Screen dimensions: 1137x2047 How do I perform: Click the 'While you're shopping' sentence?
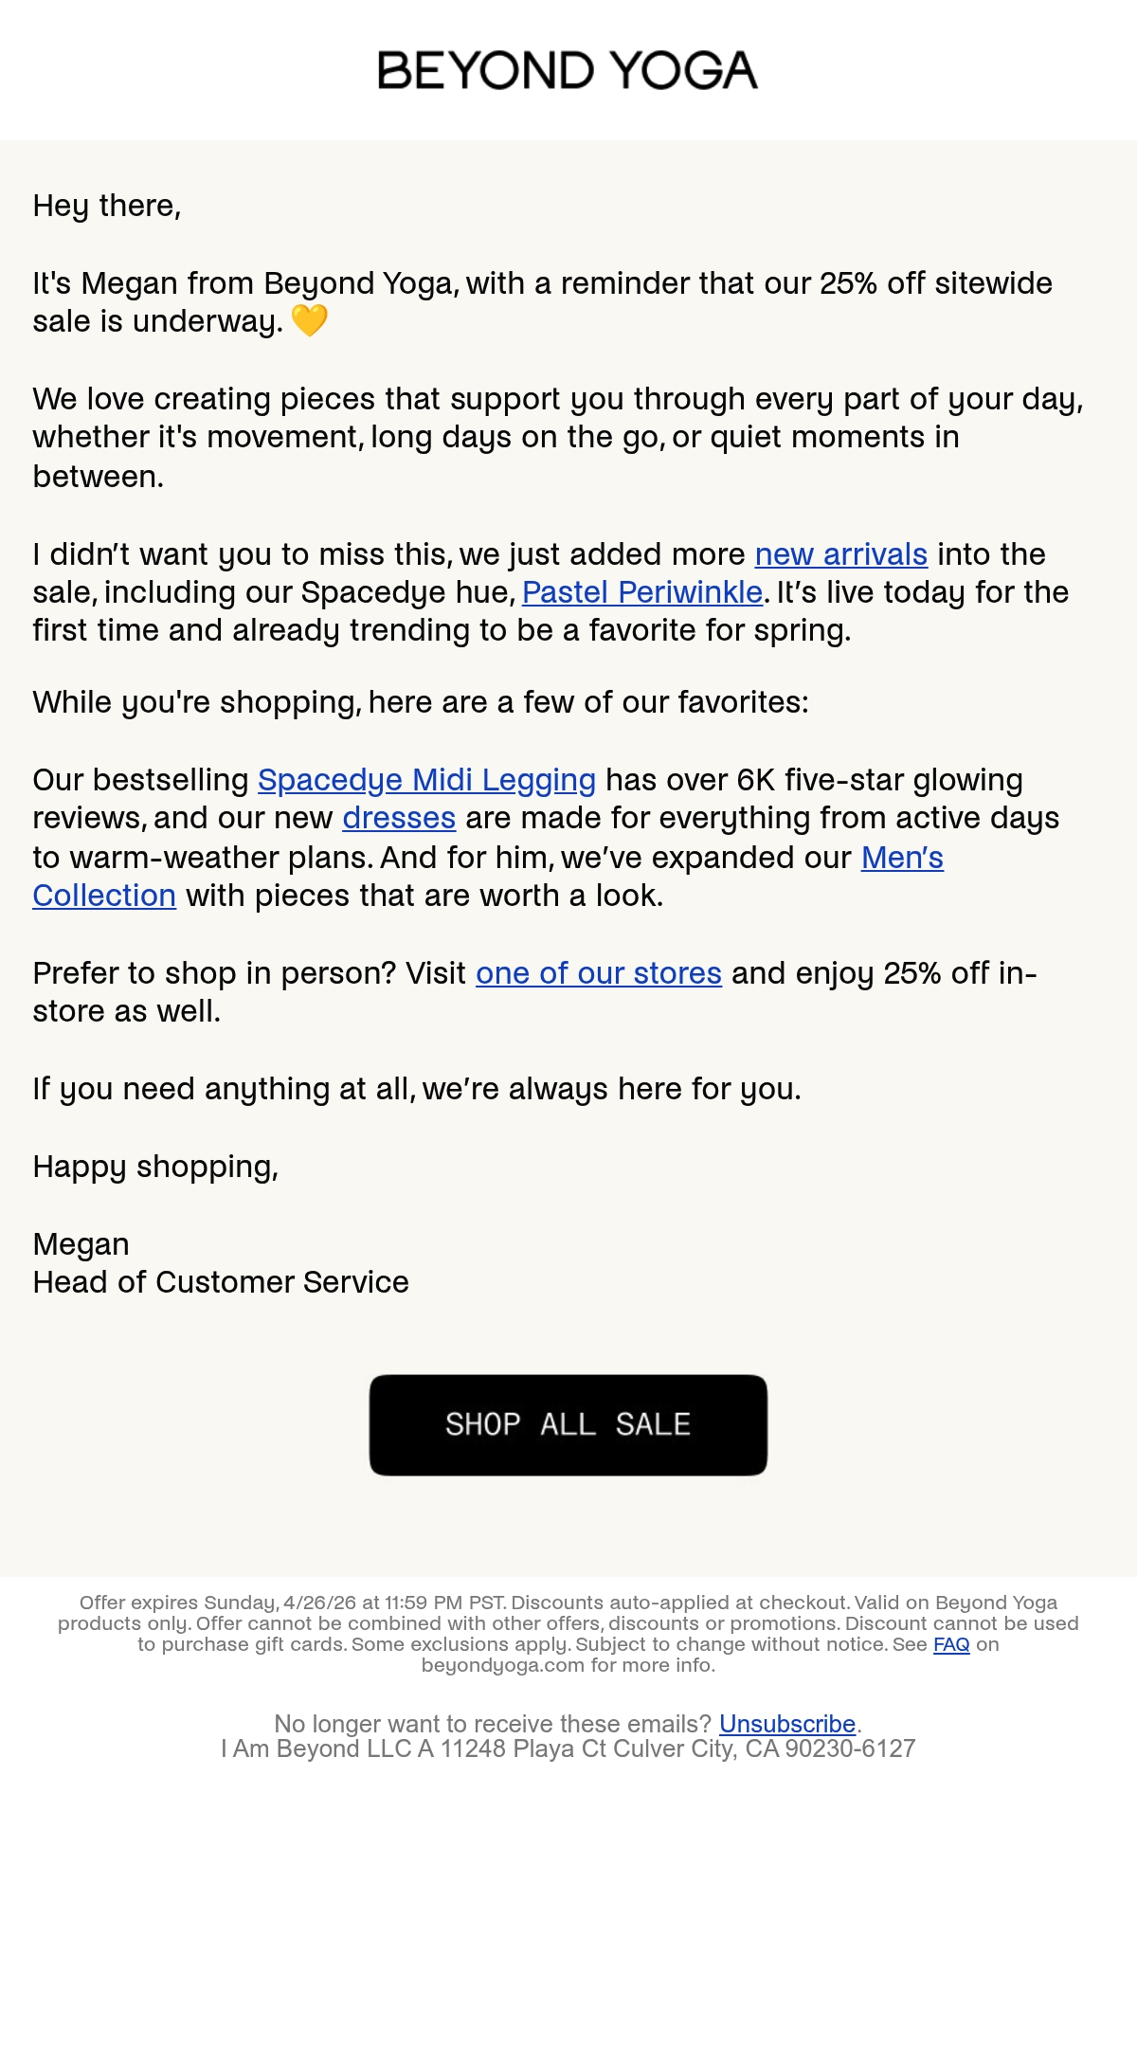[x=421, y=702]
